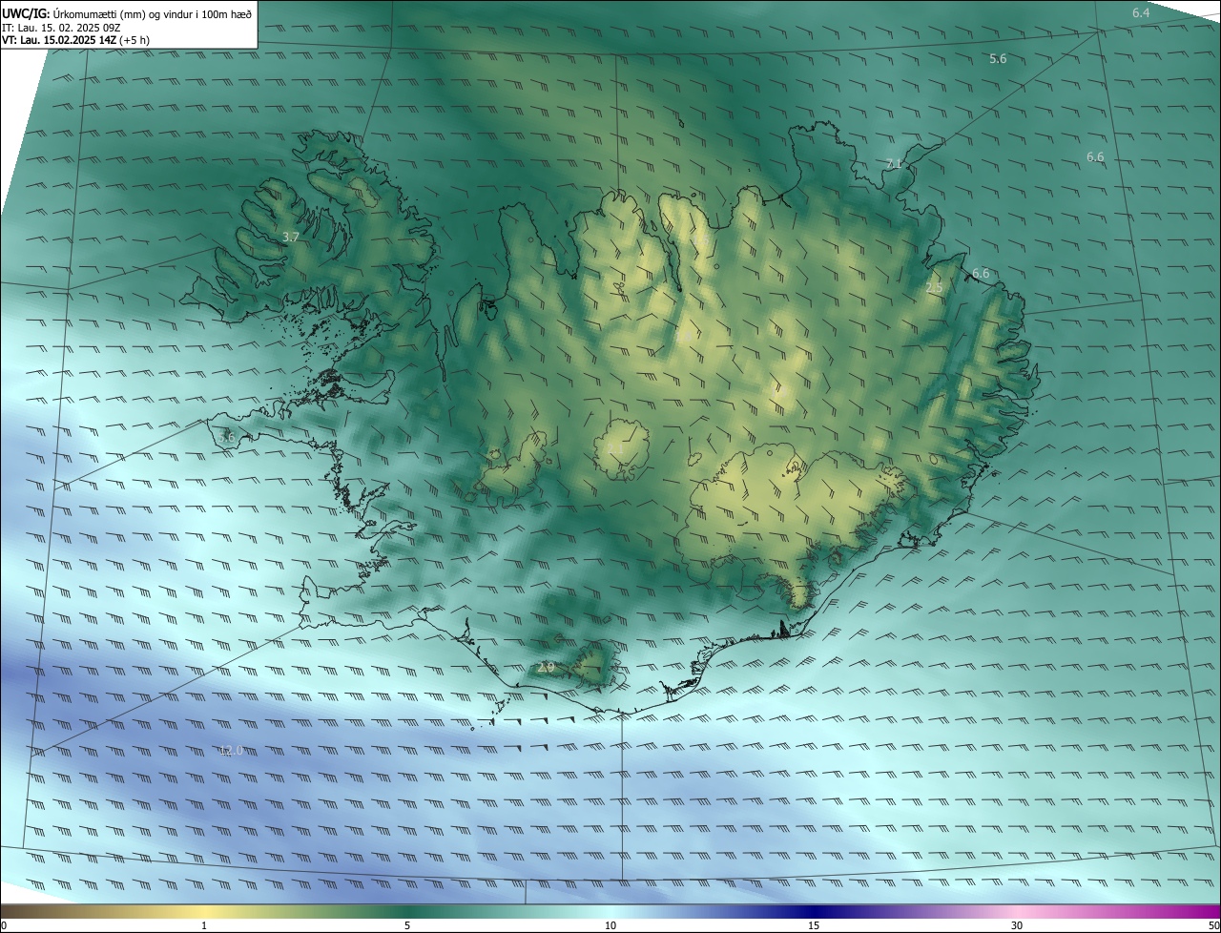Click the 'IT: Lau. 15. 02. 2025 09Z' line
The width and height of the screenshot is (1221, 933).
63,28
